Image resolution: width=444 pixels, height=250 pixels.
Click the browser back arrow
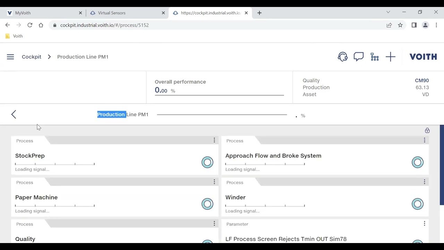pos(8,25)
